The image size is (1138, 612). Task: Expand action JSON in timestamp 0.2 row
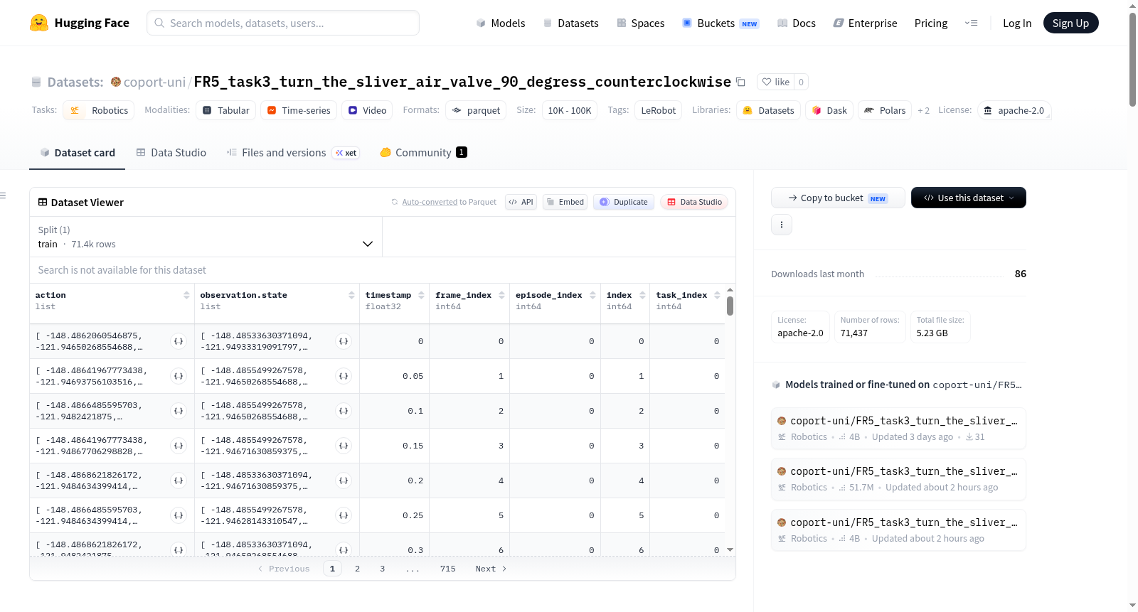coord(179,481)
